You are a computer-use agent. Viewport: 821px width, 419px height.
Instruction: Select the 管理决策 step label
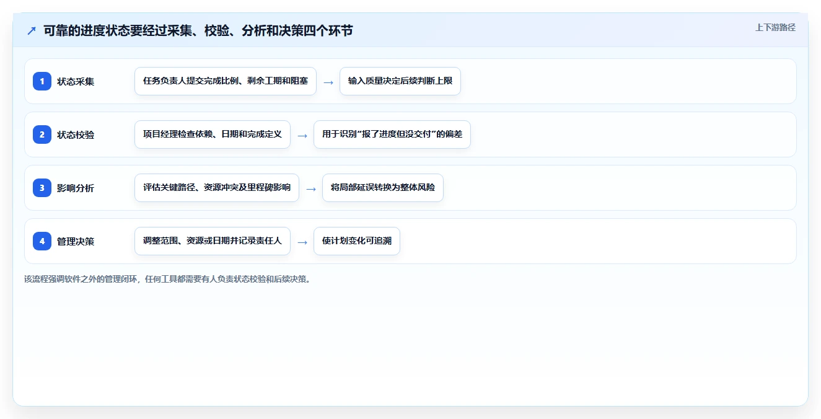point(76,241)
